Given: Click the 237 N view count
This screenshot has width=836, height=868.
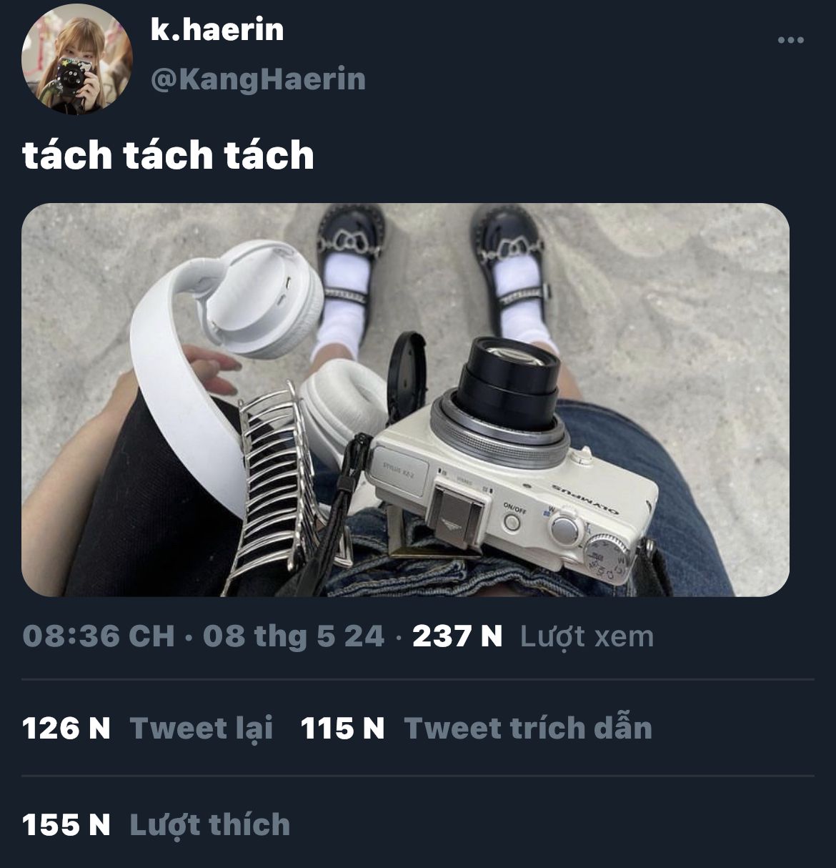Looking at the screenshot, I should click(457, 636).
